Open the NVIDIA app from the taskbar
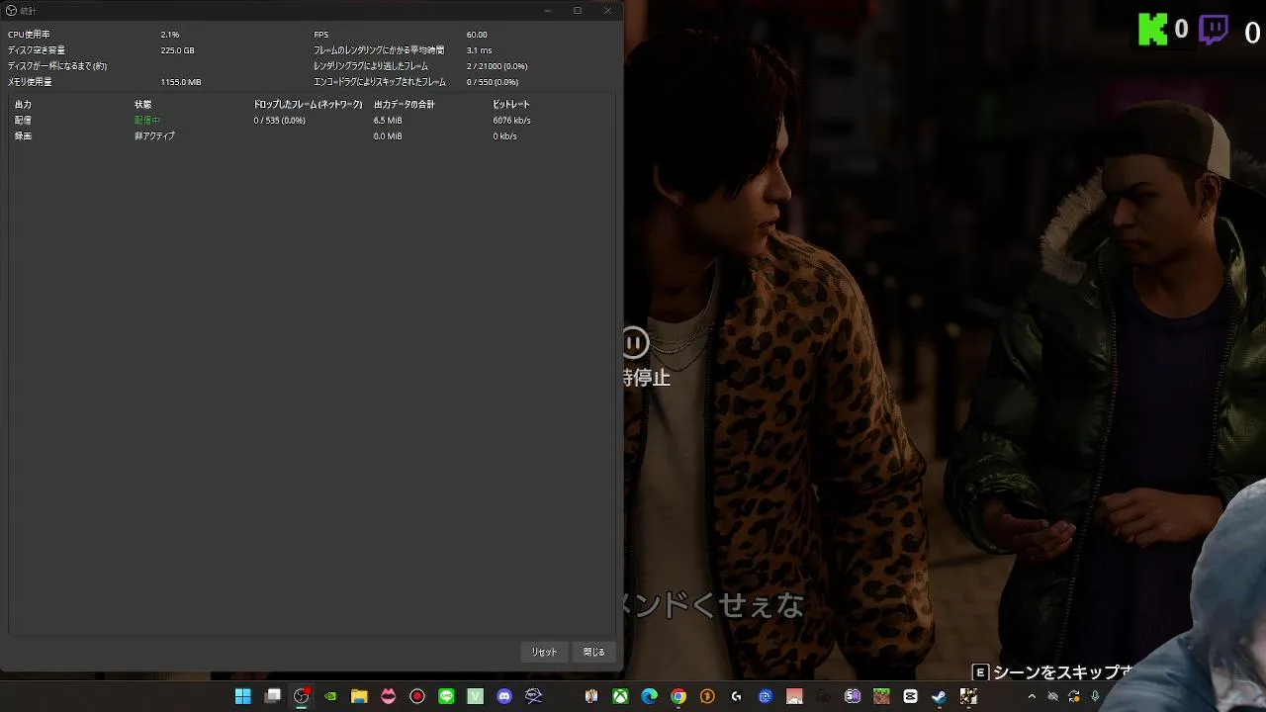1266x712 pixels. [330, 696]
